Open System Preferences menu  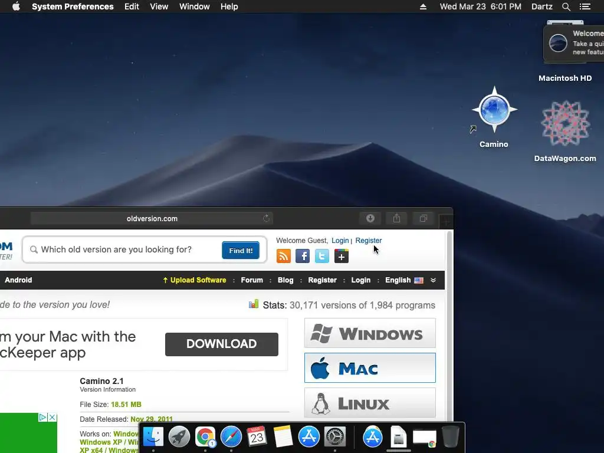pyautogui.click(x=73, y=6)
